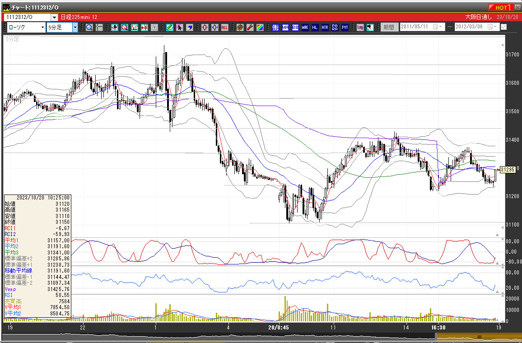
Task: Click the RCI2 value row in data panel
Action: click(x=37, y=234)
